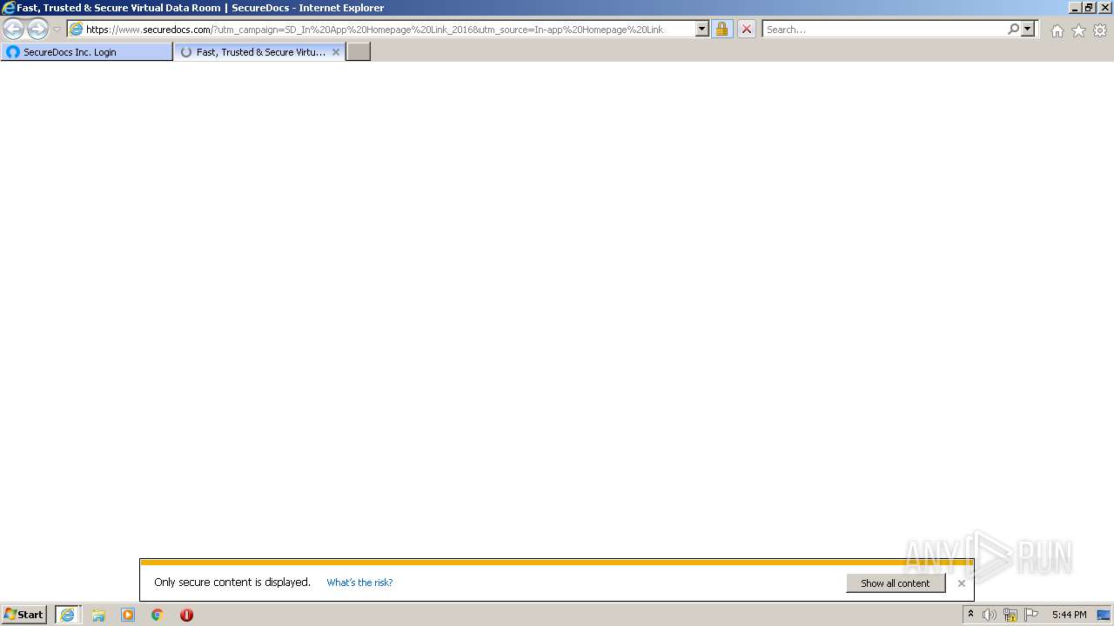Click the 5:44 PM system clock
1114x626 pixels.
click(x=1069, y=615)
